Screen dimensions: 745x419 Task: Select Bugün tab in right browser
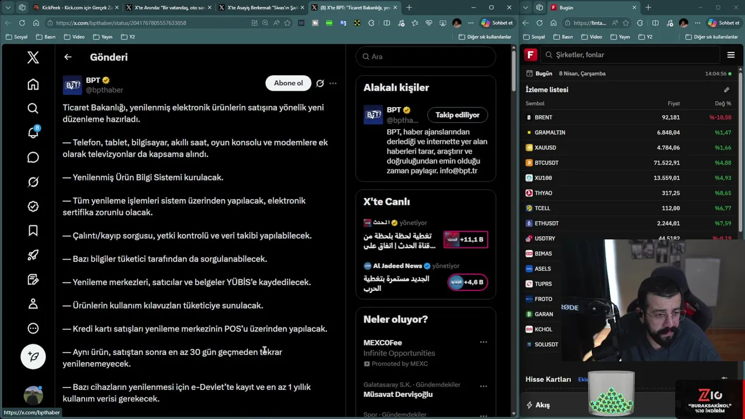pos(593,8)
